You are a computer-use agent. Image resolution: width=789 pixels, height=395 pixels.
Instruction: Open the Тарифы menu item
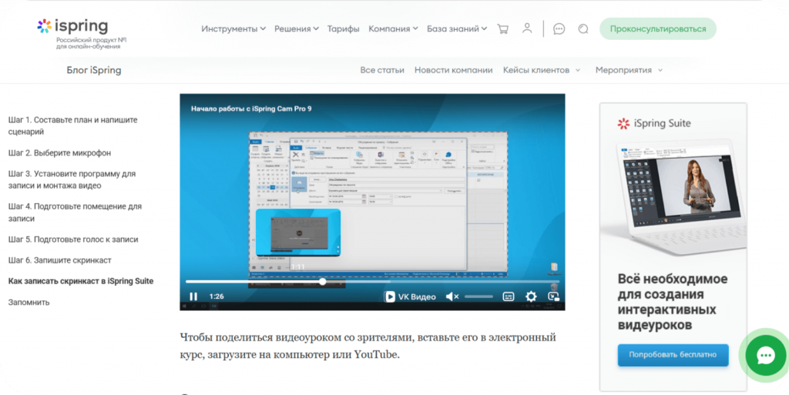[343, 28]
